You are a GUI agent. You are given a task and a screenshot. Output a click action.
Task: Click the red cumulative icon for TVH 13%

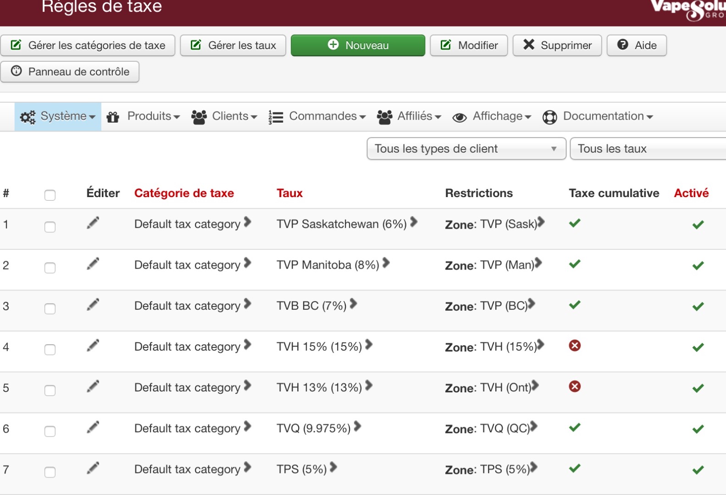click(575, 386)
